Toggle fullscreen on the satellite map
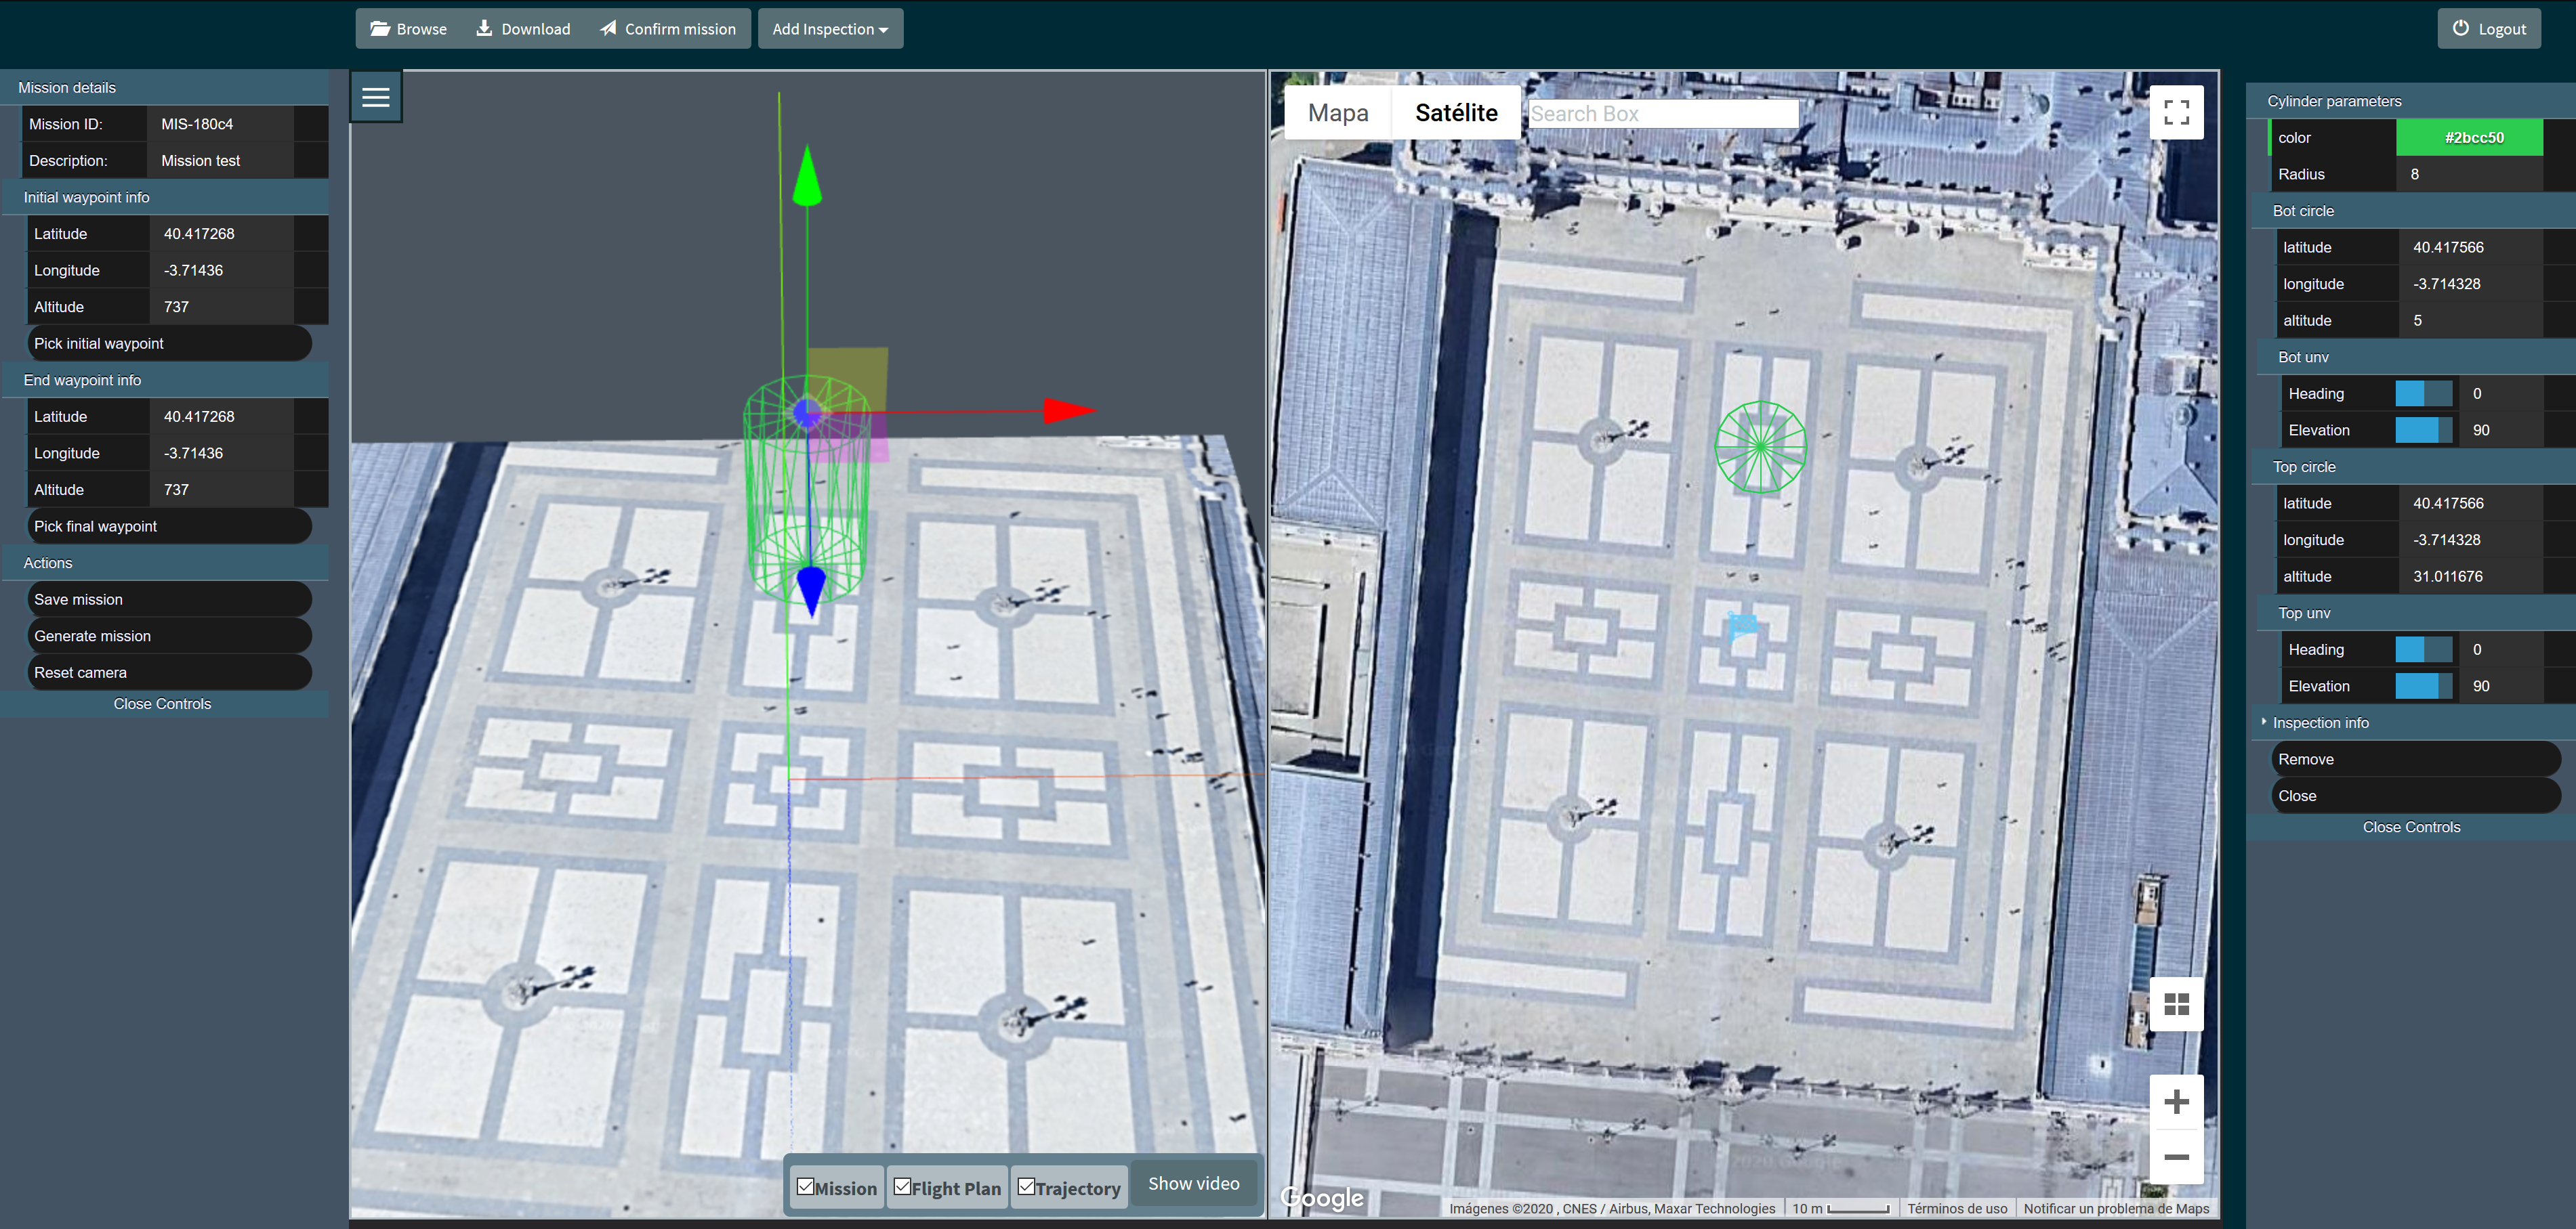The height and width of the screenshot is (1229, 2576). 2176,112
